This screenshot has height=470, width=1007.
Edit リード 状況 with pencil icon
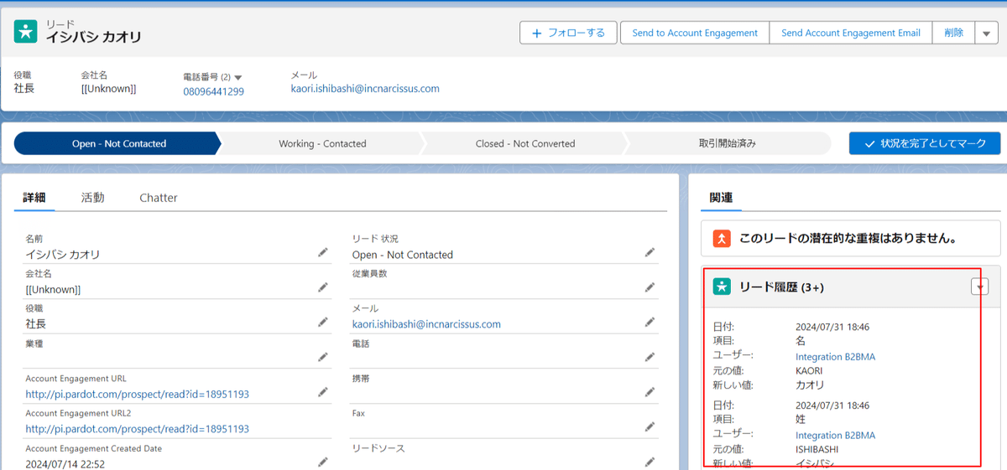pos(650,252)
